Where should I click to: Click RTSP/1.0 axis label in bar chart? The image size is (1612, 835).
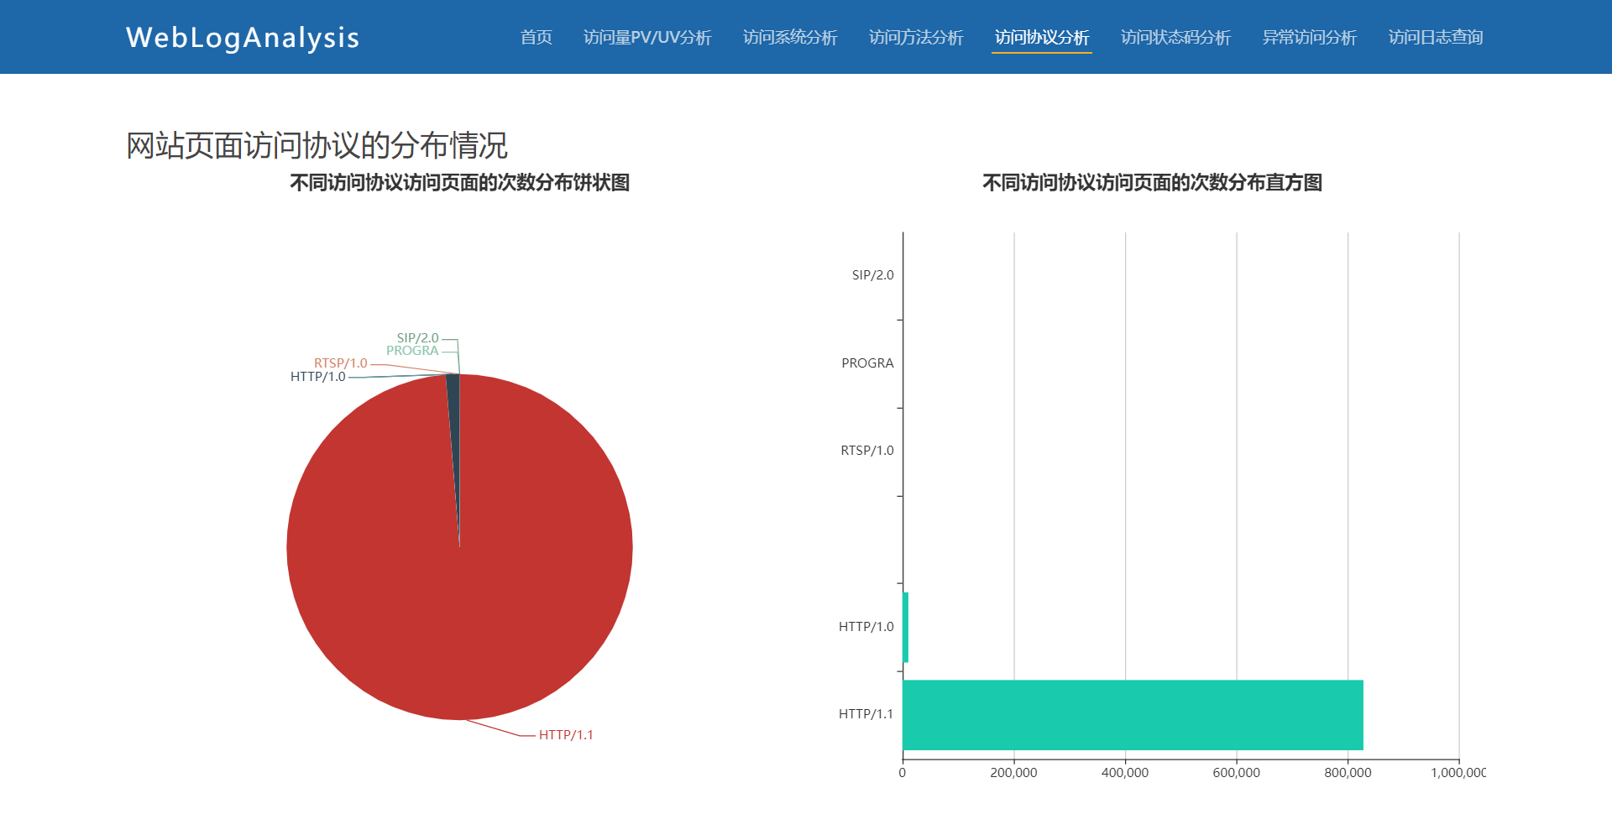pyautogui.click(x=867, y=451)
